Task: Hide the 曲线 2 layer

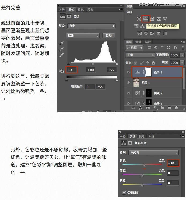Action: (128, 93)
